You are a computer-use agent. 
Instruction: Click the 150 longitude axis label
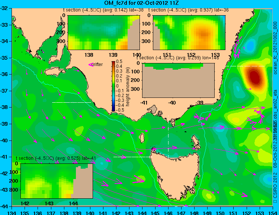click(x=221, y=213)
